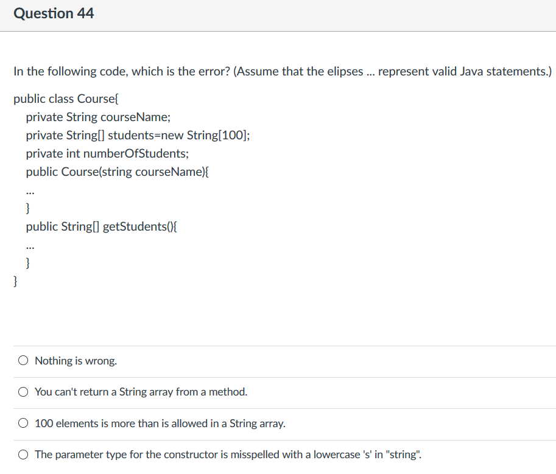Select the radio button for "Nothing is wrong."
Screen dimensions: 556x474
tap(23, 360)
